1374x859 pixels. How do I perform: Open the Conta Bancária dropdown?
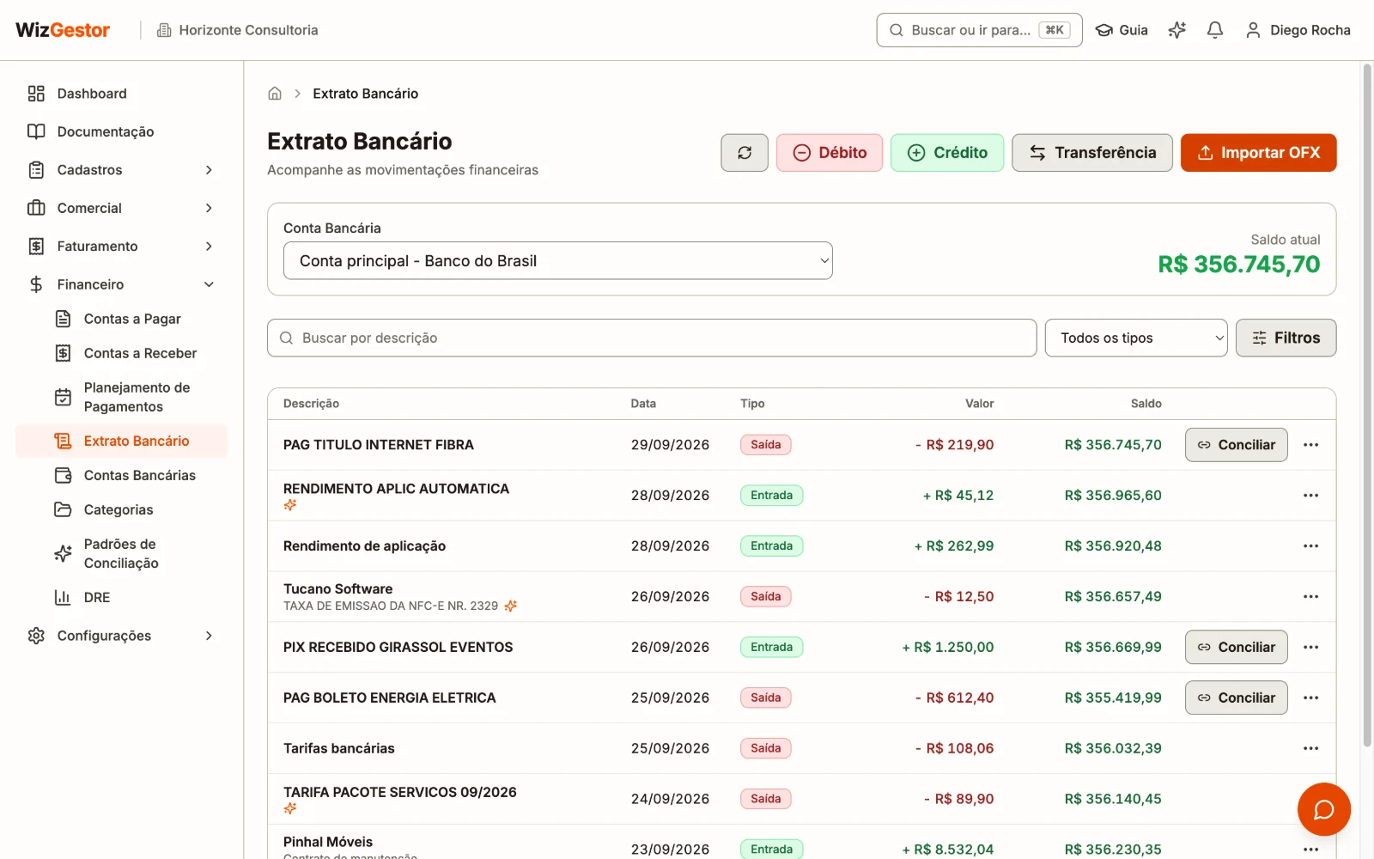click(x=558, y=261)
